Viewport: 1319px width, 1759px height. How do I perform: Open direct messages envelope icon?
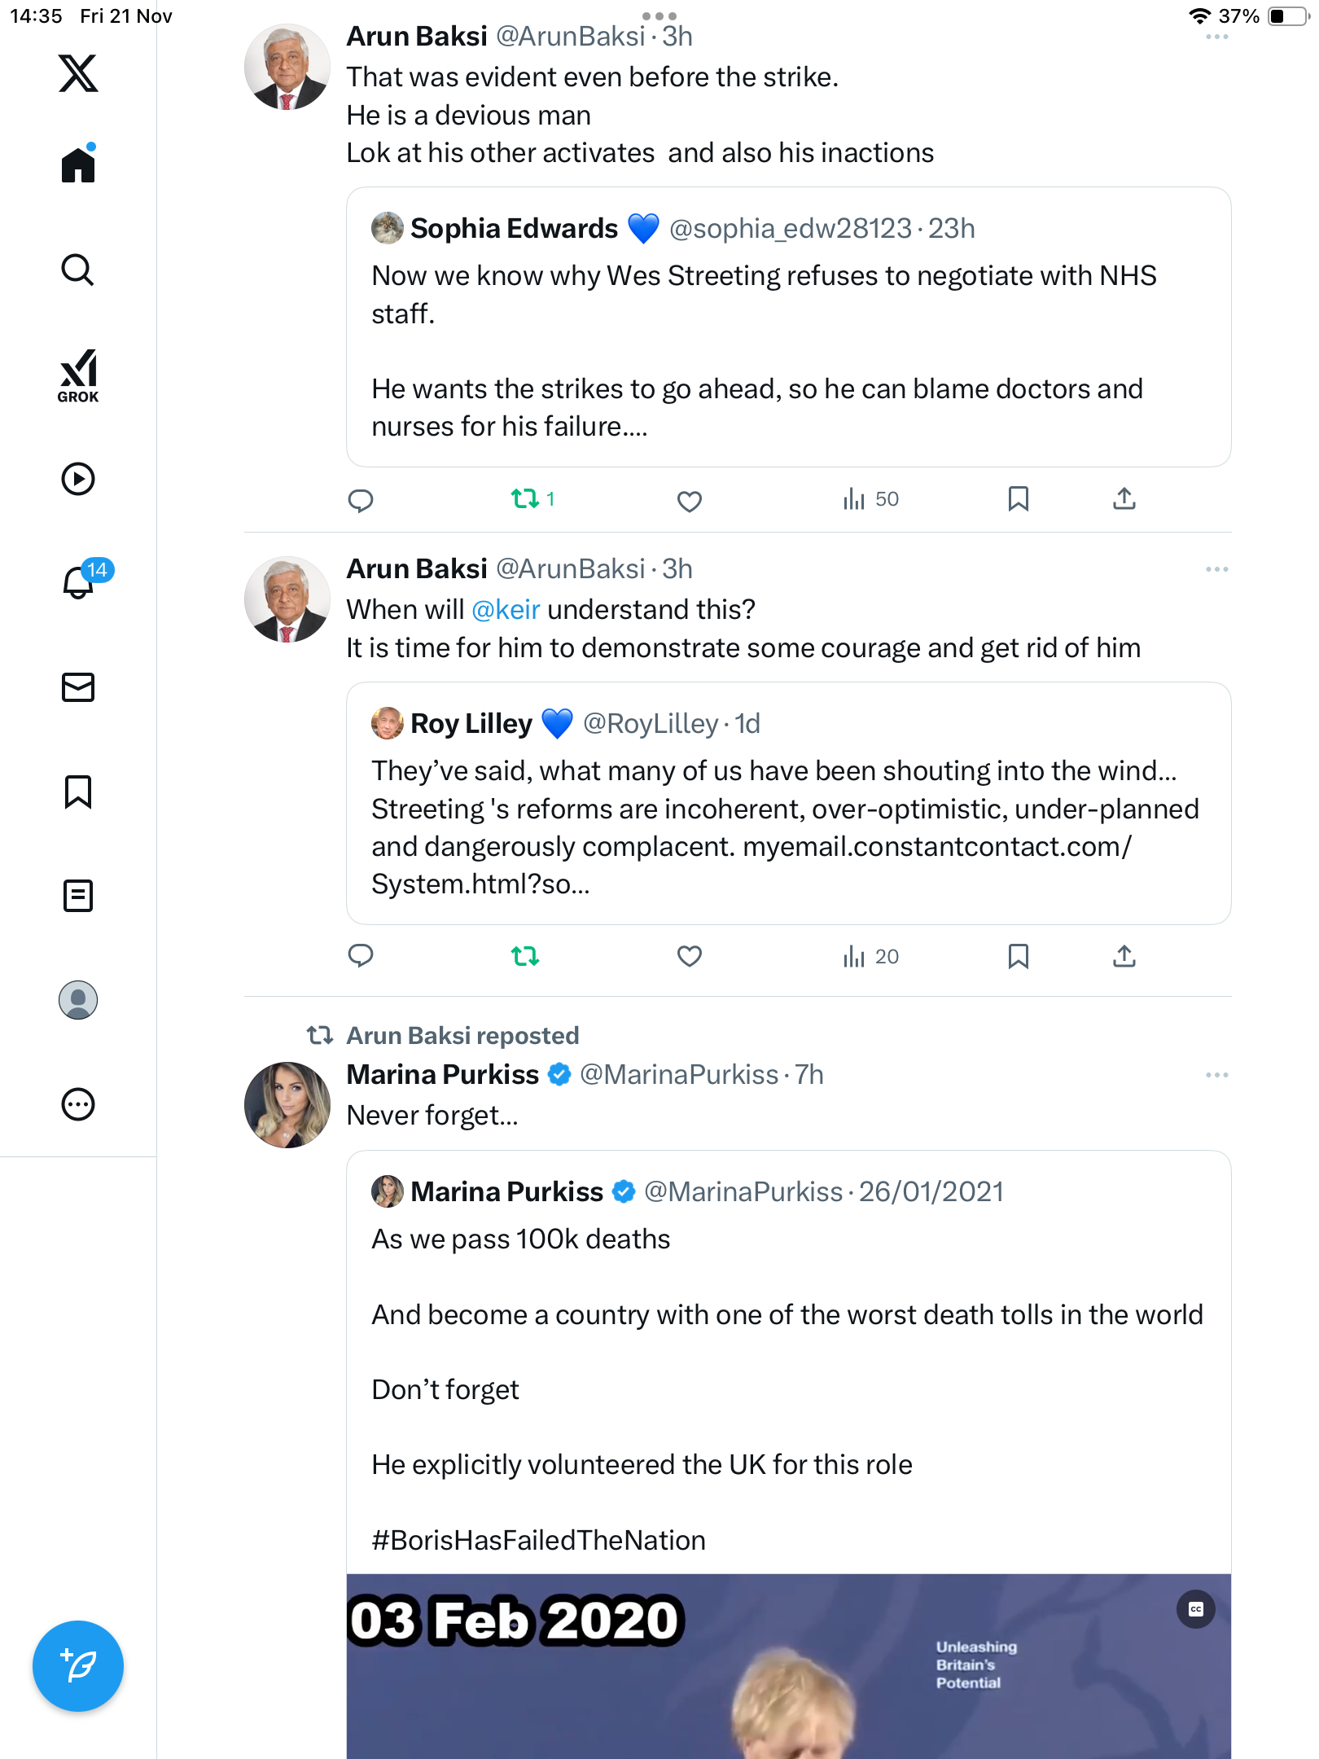click(78, 687)
